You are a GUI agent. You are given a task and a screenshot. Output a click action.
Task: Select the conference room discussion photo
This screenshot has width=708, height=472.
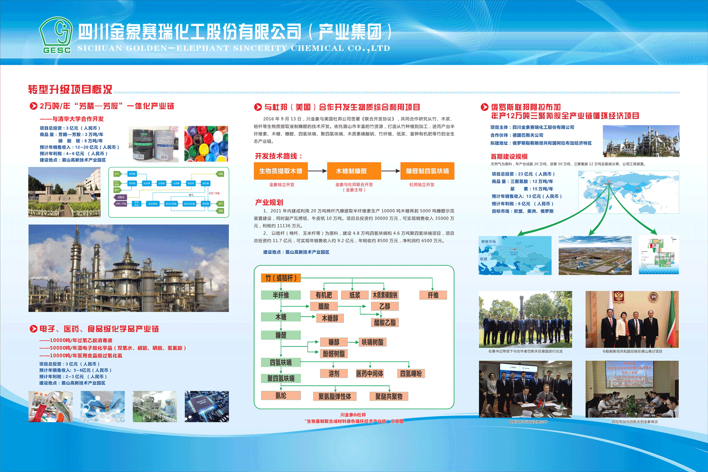(x=632, y=389)
